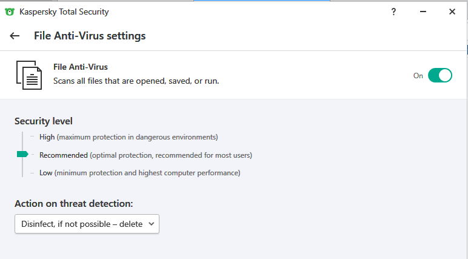Go back using the left arrow
Screen dimensions: 468x259
(15, 36)
